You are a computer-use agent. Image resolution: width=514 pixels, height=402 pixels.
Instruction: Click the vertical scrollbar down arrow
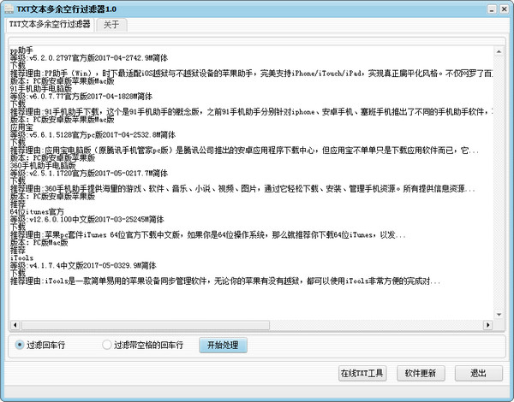point(499,315)
